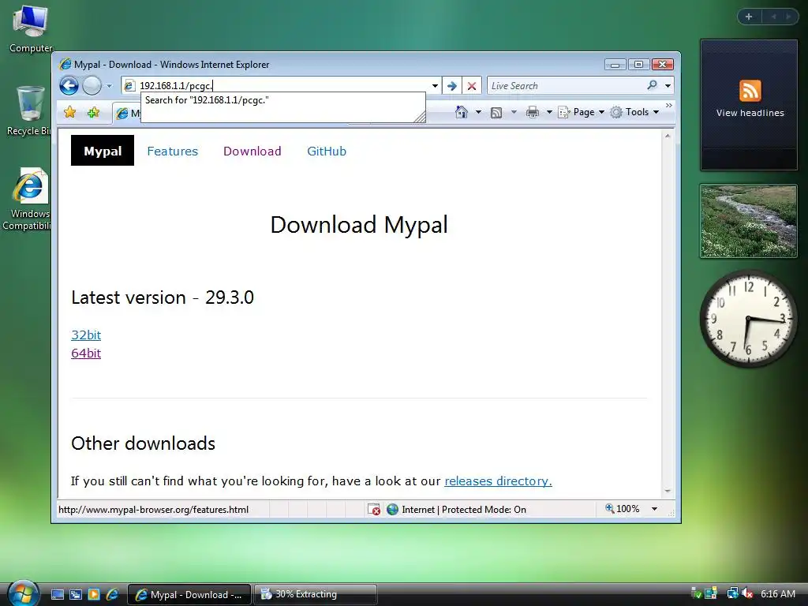Click the Internet zone globe icon
Screen dimensions: 808x606
point(393,509)
